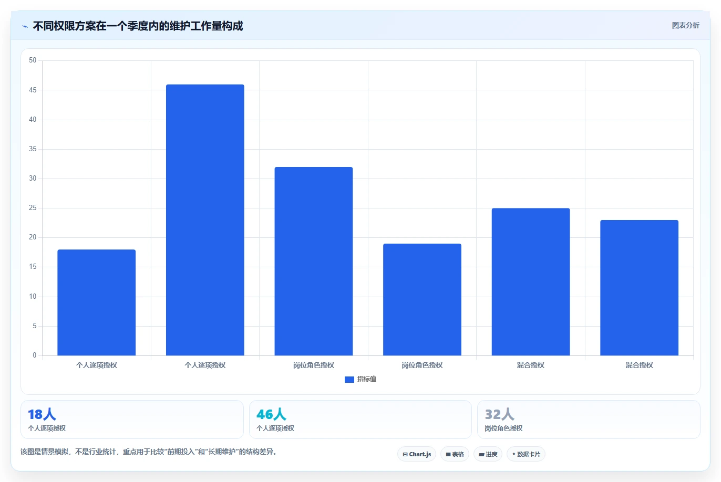Image resolution: width=721 pixels, height=482 pixels.
Task: Click the lightning icon beside the chart title
Action: (25, 26)
